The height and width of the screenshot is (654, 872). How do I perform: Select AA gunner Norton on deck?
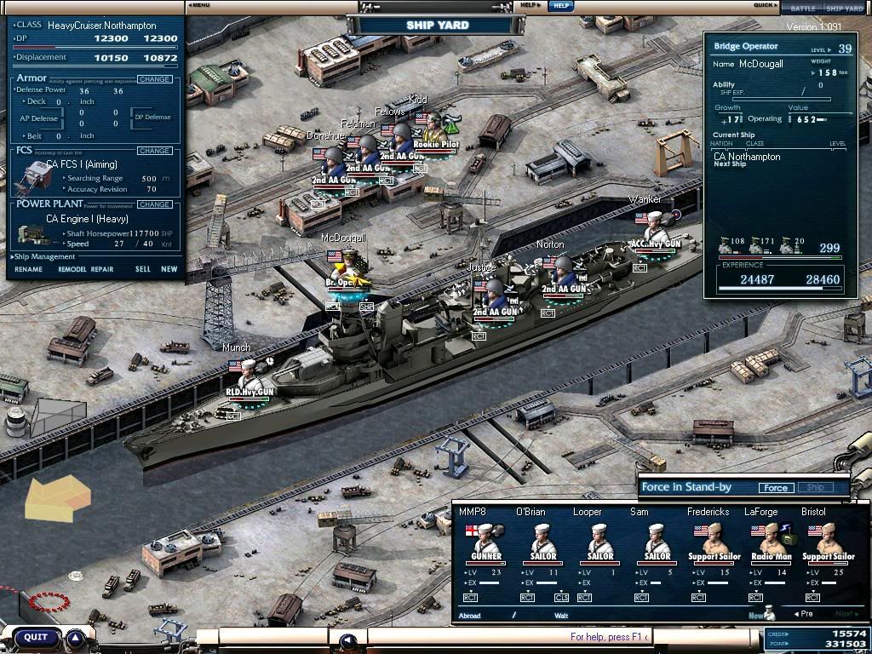click(x=563, y=275)
